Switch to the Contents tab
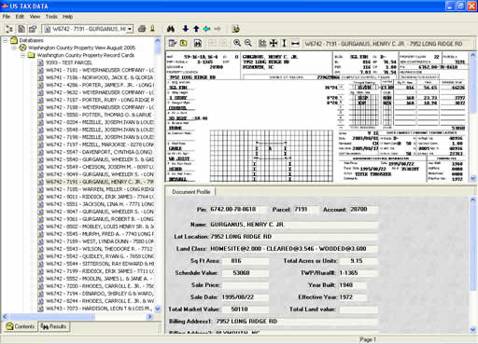This screenshot has width=478, height=344. [21, 326]
